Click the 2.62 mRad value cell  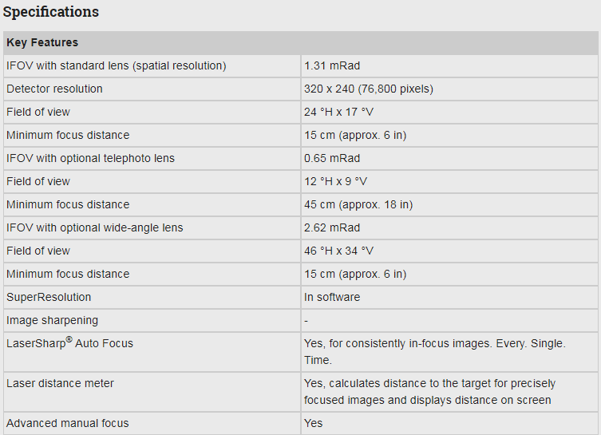click(332, 227)
